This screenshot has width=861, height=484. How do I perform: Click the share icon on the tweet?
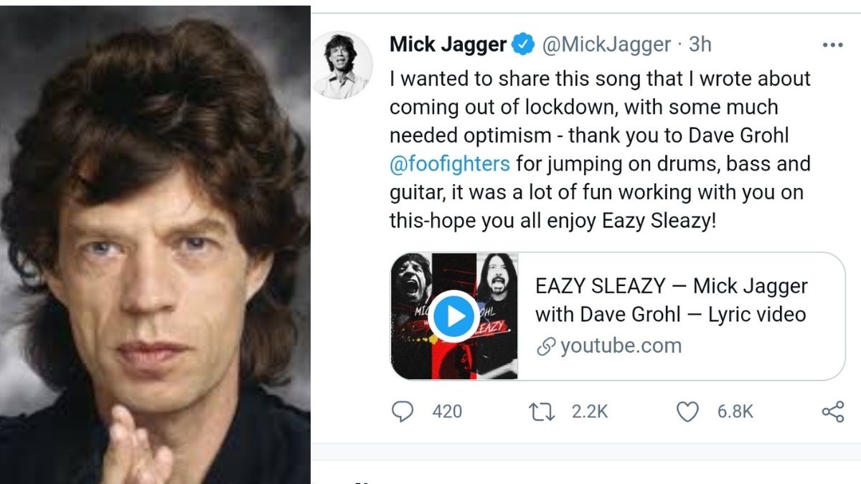[x=832, y=412]
